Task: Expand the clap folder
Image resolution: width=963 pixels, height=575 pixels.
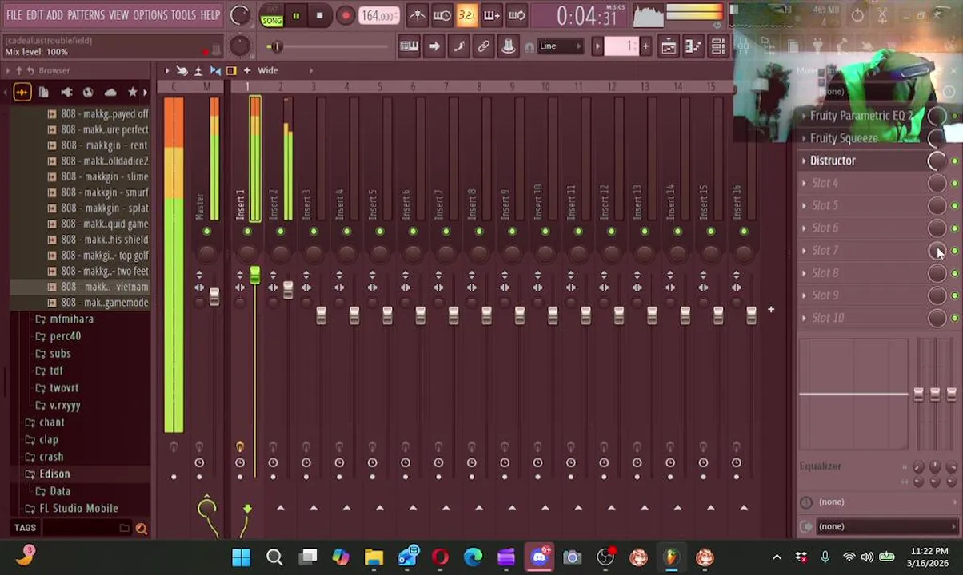Action: coord(48,440)
